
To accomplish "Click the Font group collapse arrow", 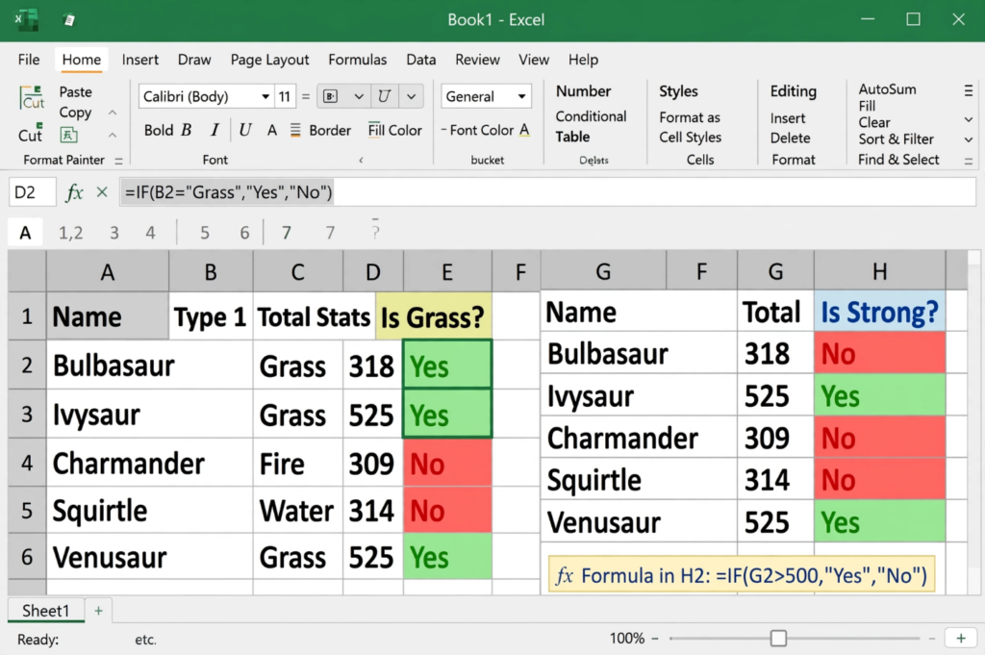I will pos(362,160).
